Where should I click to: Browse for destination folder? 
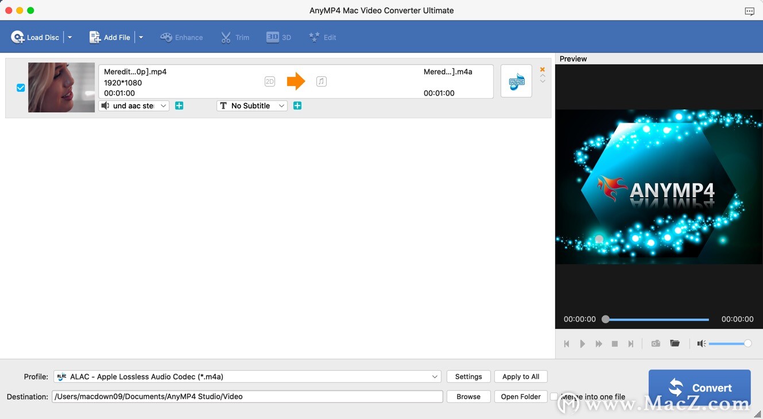point(468,397)
